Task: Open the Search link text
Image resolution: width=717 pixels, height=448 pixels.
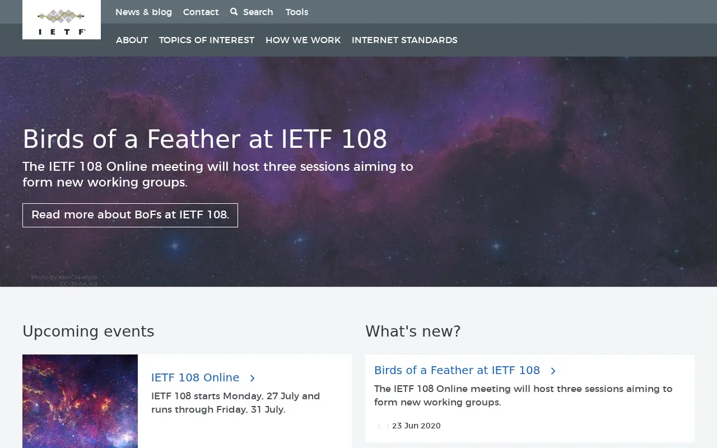Action: pos(258,12)
